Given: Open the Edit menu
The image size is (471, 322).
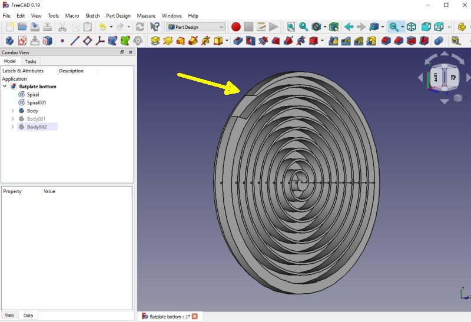Looking at the screenshot, I should point(21,16).
